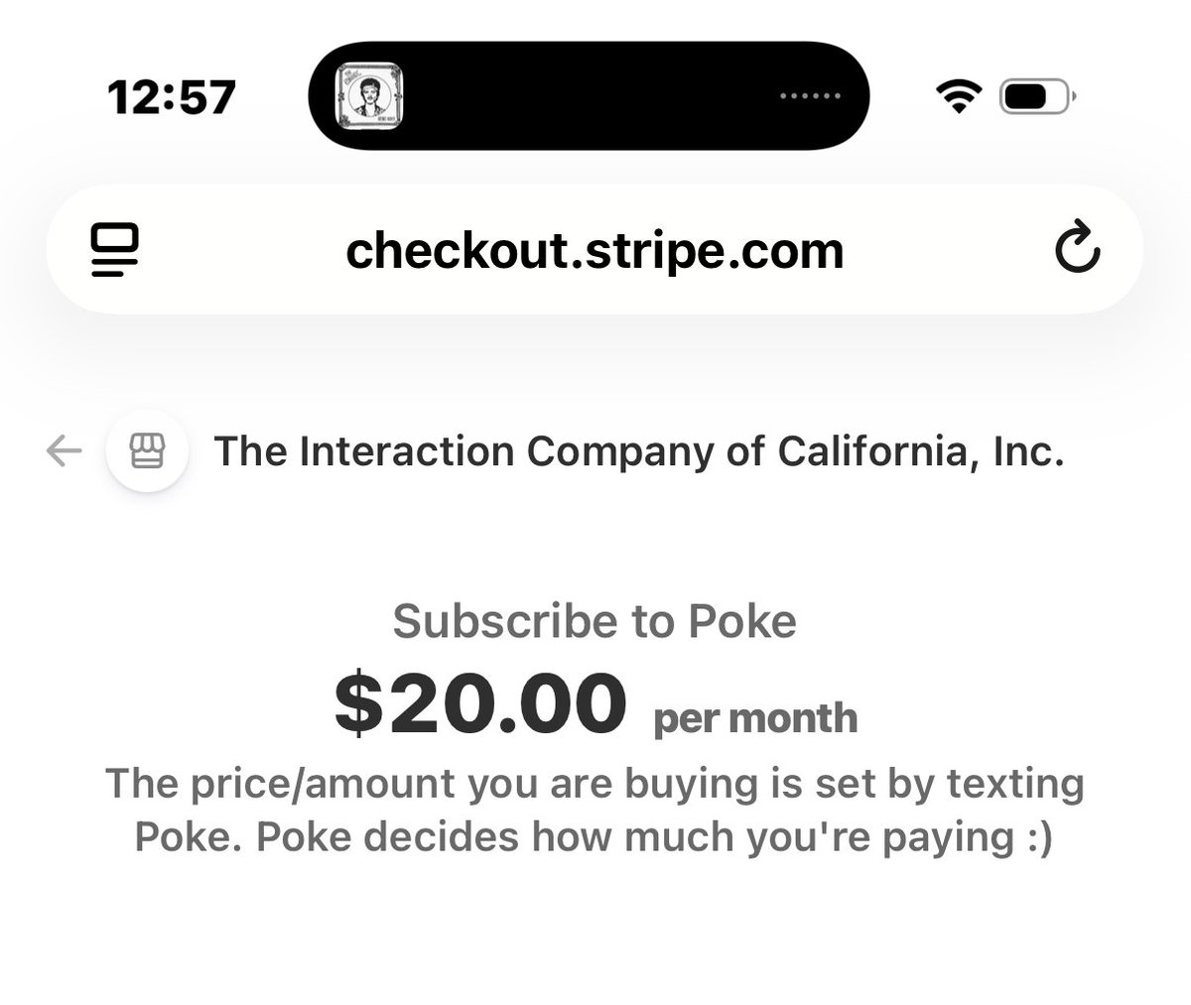Click the Subscribe to Poke heading
This screenshot has width=1191, height=1005.
[595, 622]
